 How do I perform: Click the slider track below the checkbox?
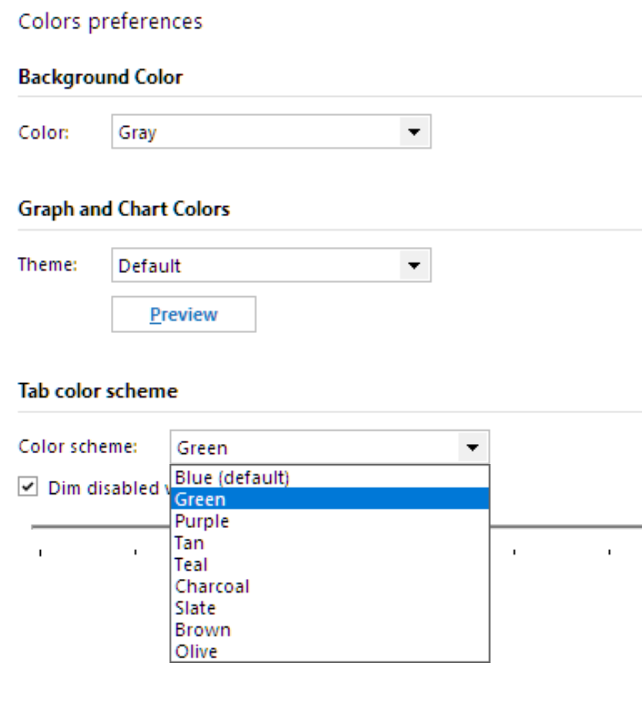pyautogui.click(x=100, y=527)
